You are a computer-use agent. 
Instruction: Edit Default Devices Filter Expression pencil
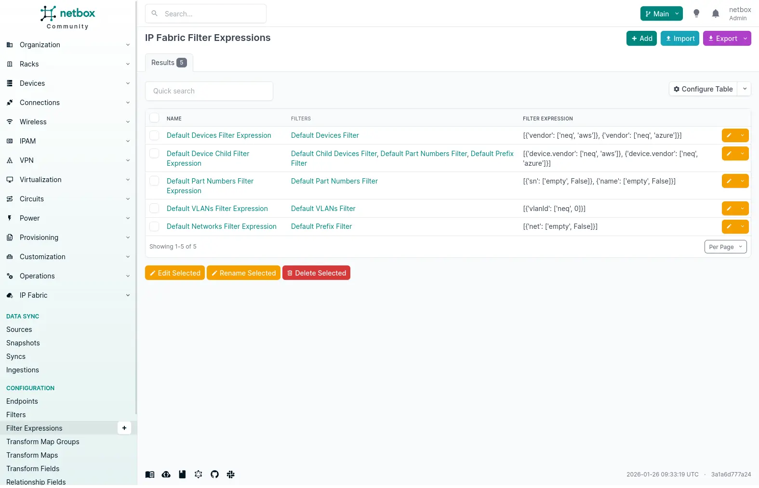point(729,135)
